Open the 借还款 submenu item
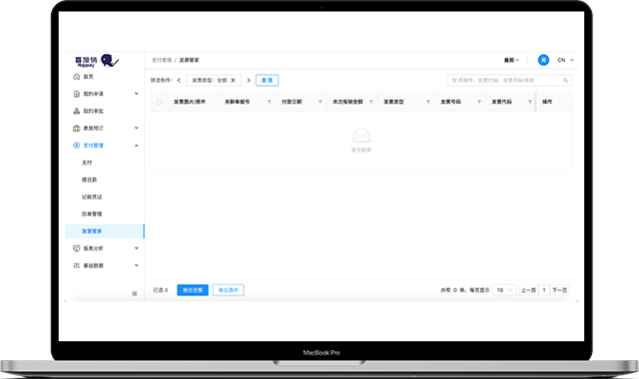The width and height of the screenshot is (639, 379). [x=89, y=180]
